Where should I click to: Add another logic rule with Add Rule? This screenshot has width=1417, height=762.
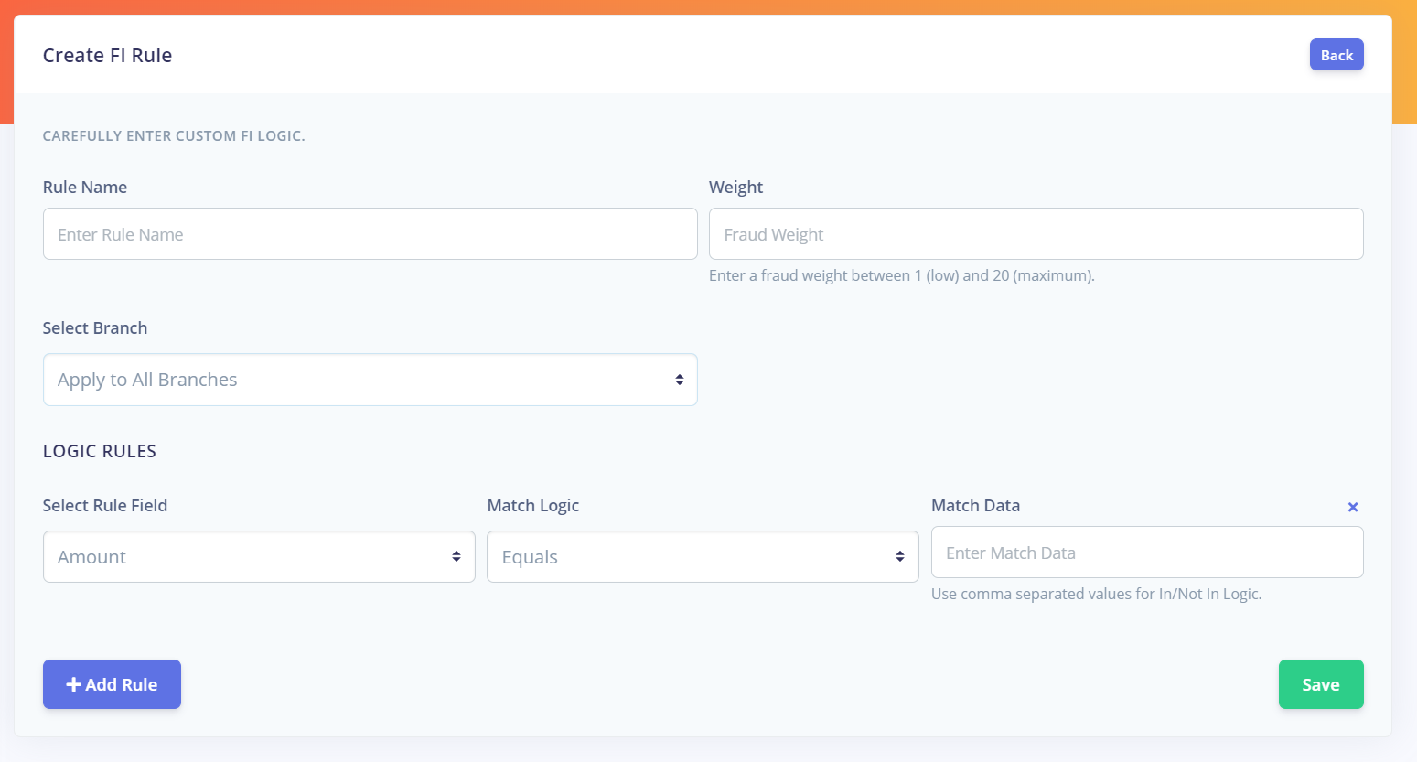coord(112,684)
